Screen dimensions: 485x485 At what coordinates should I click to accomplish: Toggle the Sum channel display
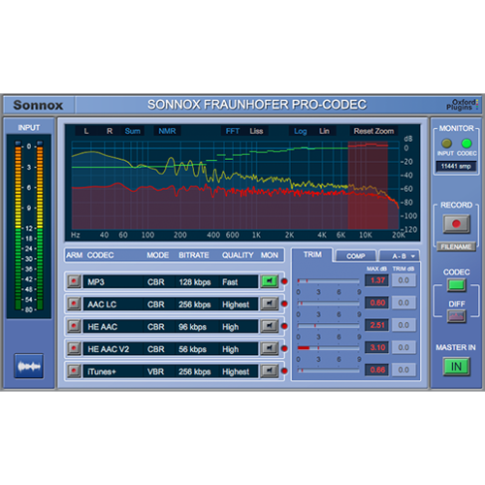click(133, 131)
